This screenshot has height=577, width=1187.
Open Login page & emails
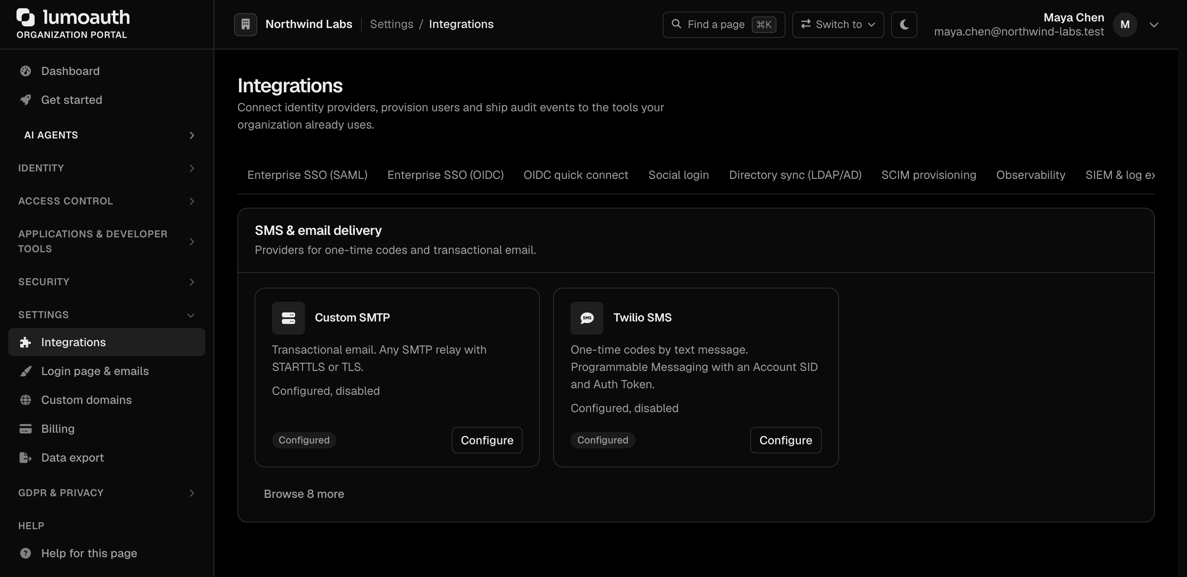[x=106, y=371]
